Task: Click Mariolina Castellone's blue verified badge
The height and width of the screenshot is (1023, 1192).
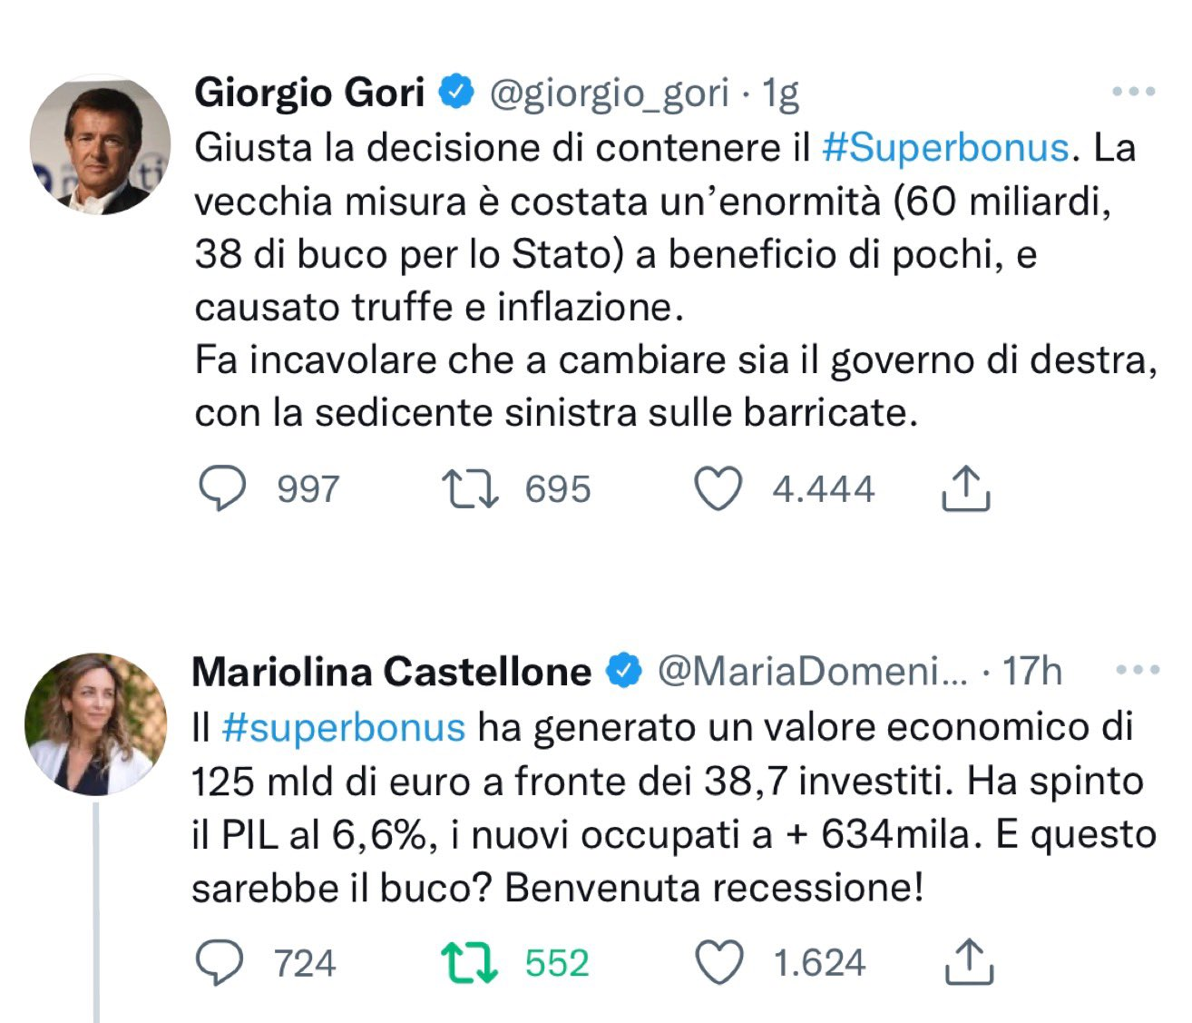Action: coord(624,671)
